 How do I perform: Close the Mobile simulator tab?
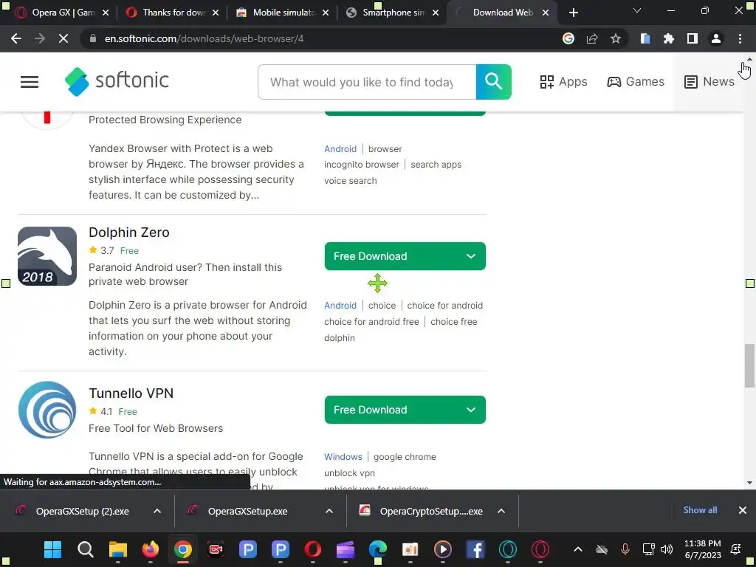(x=326, y=13)
